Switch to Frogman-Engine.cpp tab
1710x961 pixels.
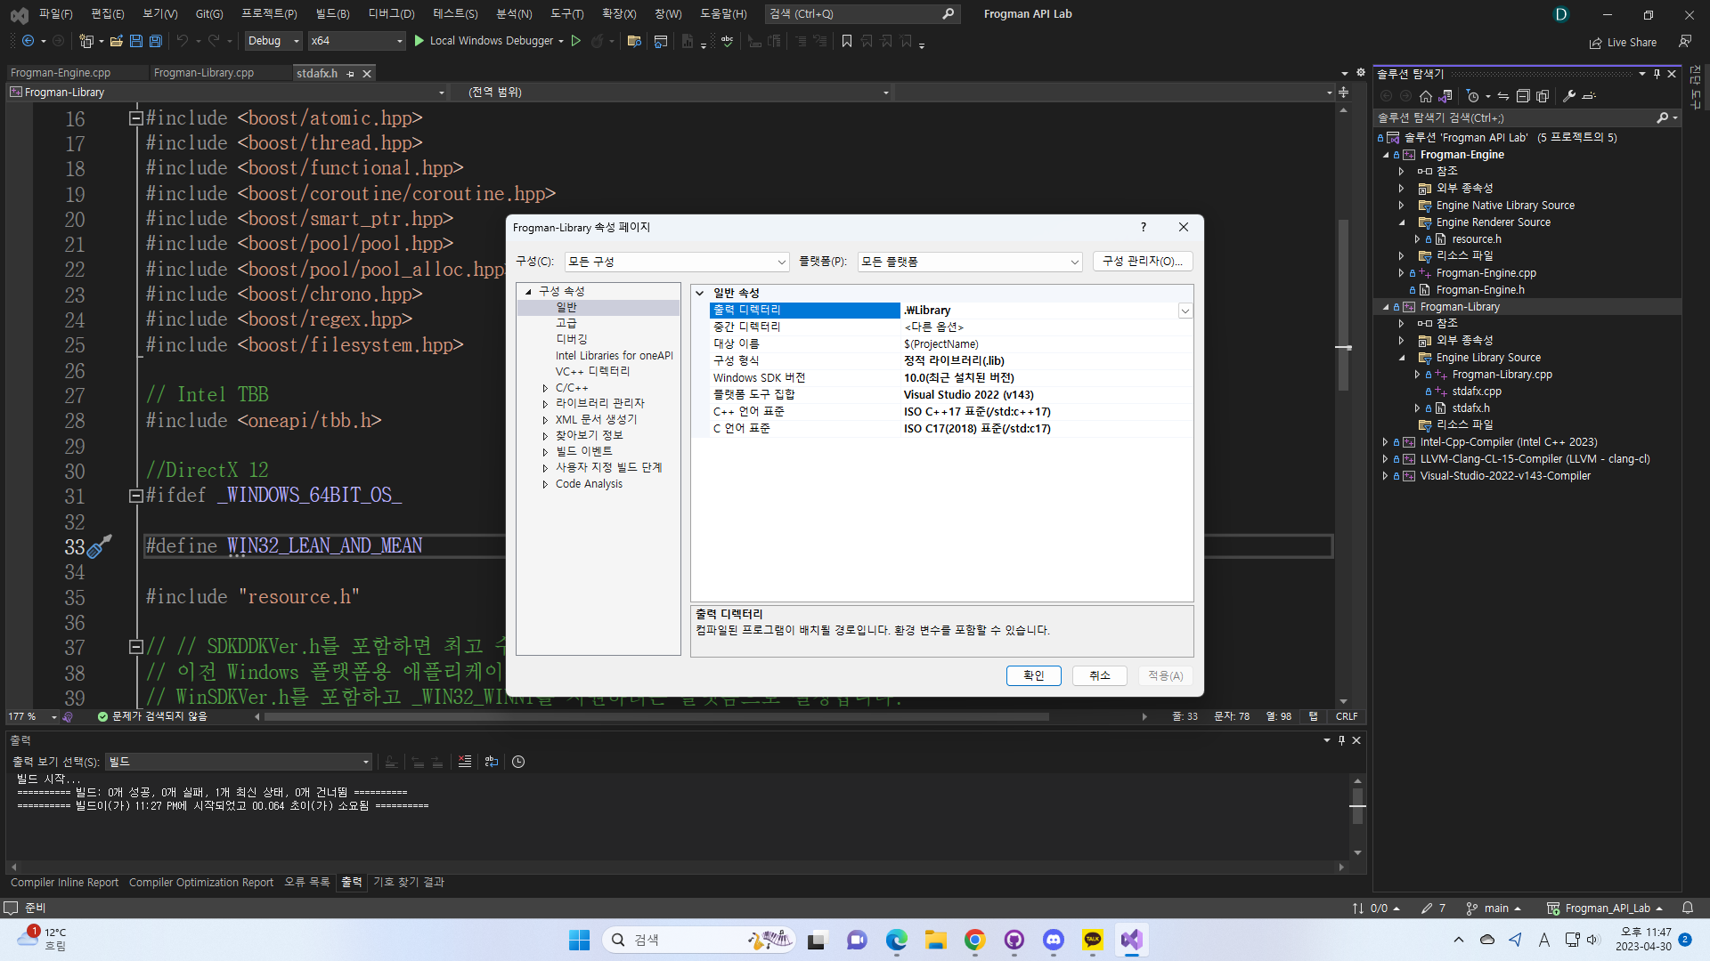[x=61, y=73]
